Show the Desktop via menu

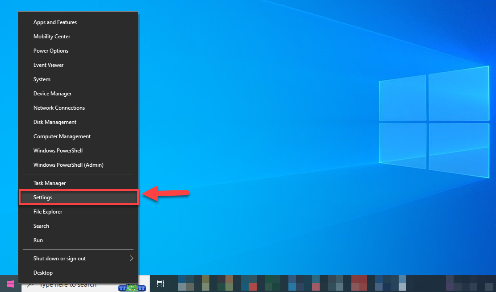[x=78, y=273]
